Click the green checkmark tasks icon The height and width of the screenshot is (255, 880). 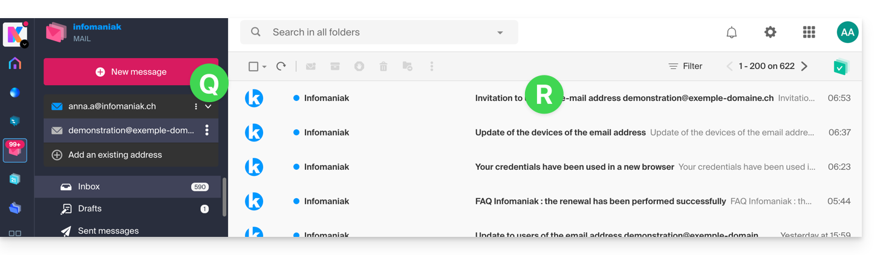[840, 66]
